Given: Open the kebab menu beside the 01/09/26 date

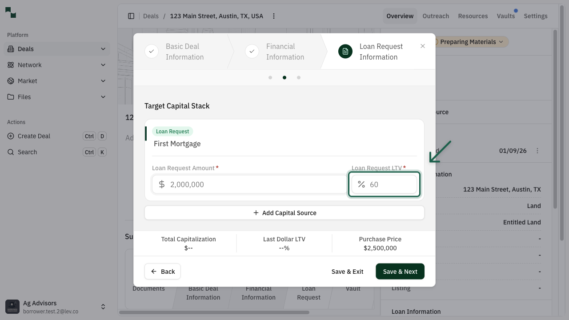Looking at the screenshot, I should (537, 150).
